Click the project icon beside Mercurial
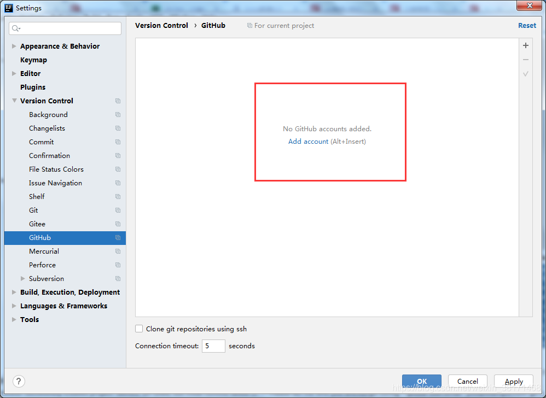The image size is (546, 398). (118, 251)
